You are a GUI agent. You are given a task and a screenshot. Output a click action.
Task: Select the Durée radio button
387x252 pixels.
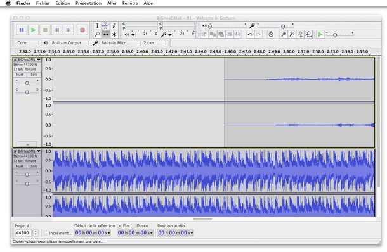coord(133,226)
